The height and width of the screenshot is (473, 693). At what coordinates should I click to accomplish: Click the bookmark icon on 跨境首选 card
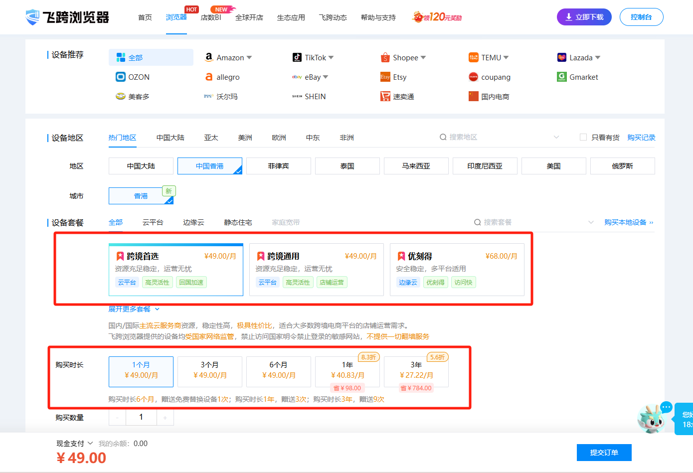point(120,256)
